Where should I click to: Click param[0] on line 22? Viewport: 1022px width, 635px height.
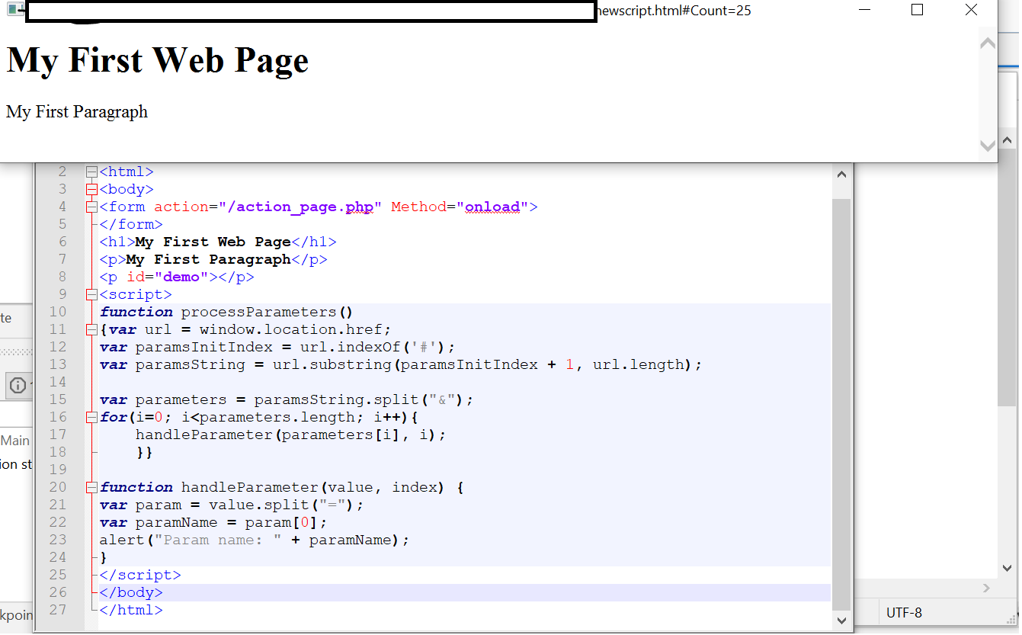281,523
